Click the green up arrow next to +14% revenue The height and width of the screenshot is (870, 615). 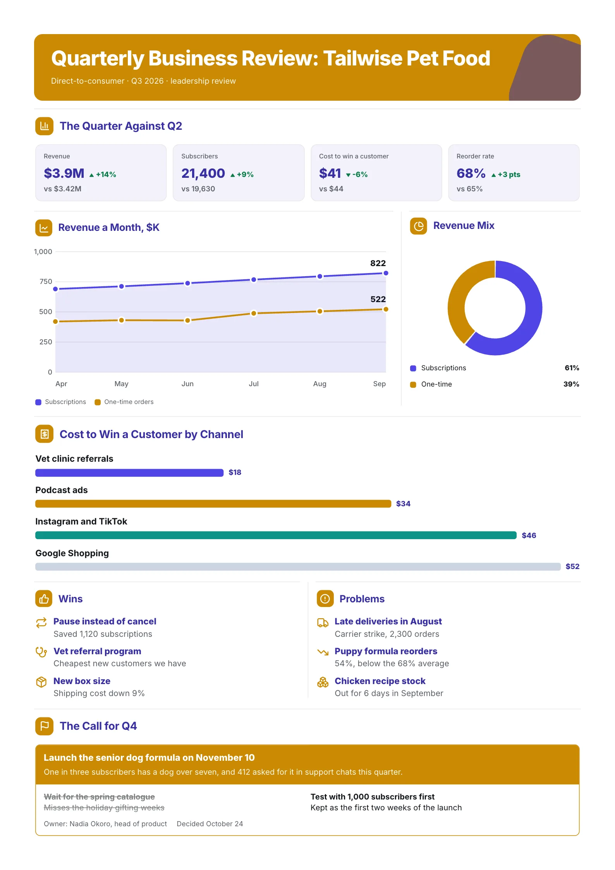tap(92, 175)
